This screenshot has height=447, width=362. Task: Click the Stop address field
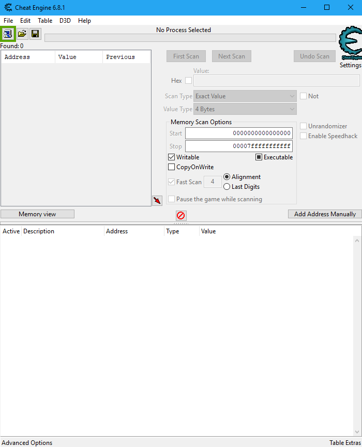pos(239,146)
